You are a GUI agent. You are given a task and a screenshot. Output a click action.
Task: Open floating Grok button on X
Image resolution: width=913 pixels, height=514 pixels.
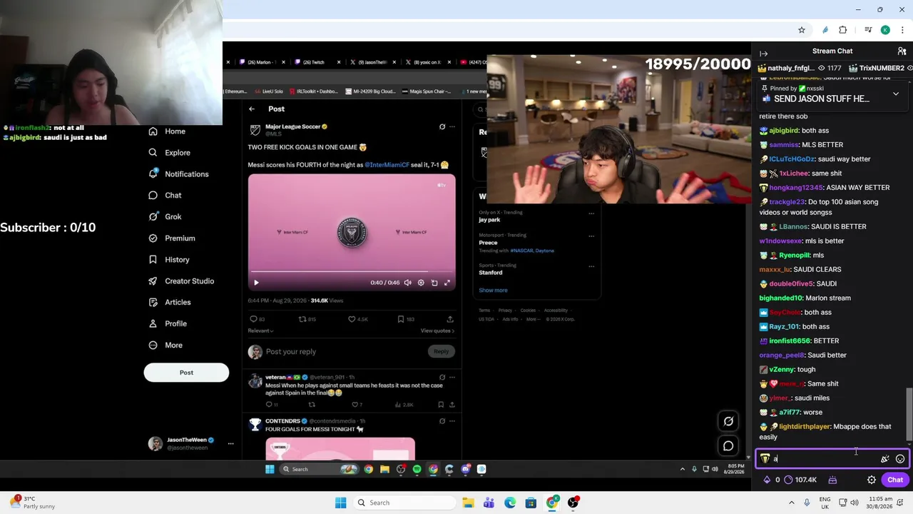click(x=728, y=421)
